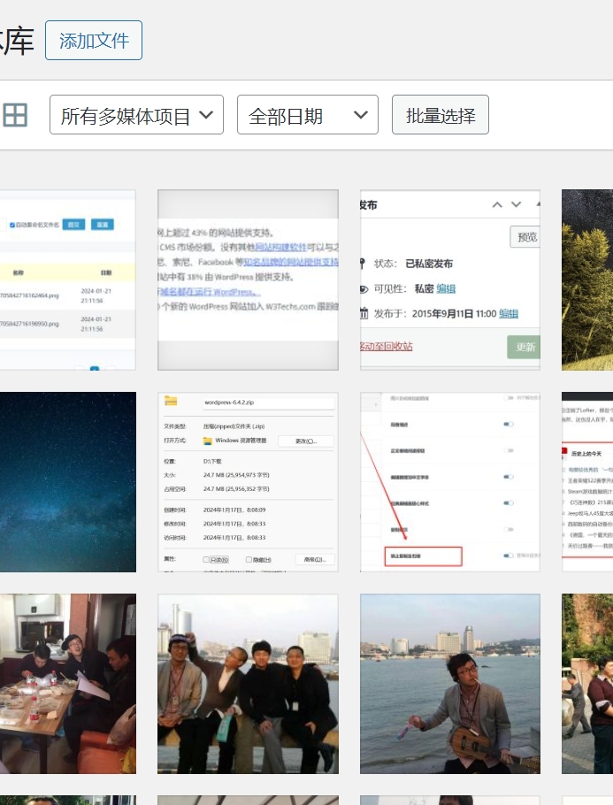The height and width of the screenshot is (805, 613).
Task: Open the 历史上的今天 list screenshot thumbnail
Action: (587, 482)
